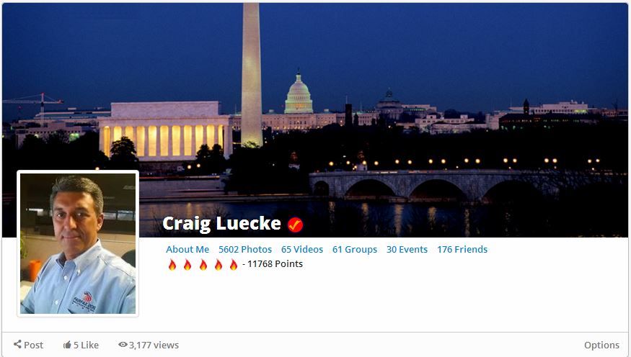The height and width of the screenshot is (357, 631).
Task: View the 65 Videos section
Action: point(302,249)
